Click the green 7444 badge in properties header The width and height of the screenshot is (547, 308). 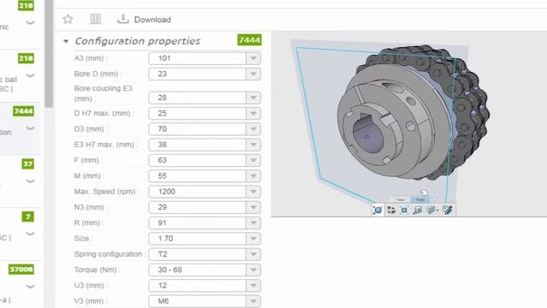click(x=249, y=40)
